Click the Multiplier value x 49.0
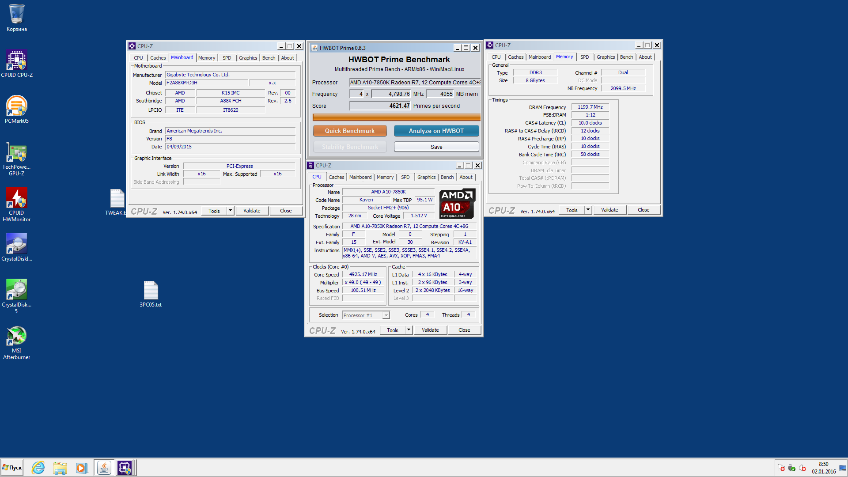The width and height of the screenshot is (848, 477). point(363,282)
